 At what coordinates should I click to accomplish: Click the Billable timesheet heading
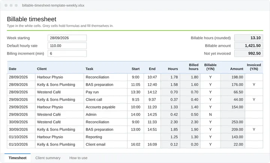[31, 19]
